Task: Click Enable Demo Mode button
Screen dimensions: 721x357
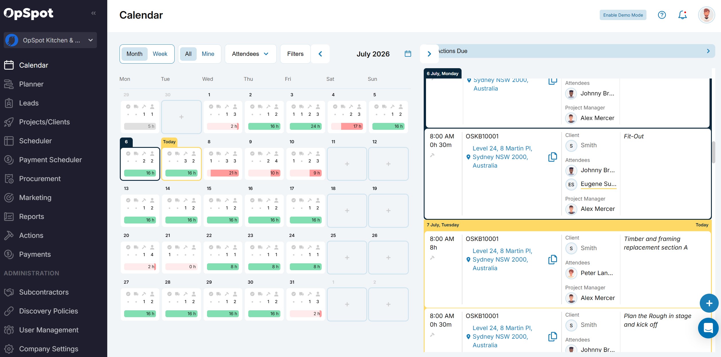Action: click(623, 15)
